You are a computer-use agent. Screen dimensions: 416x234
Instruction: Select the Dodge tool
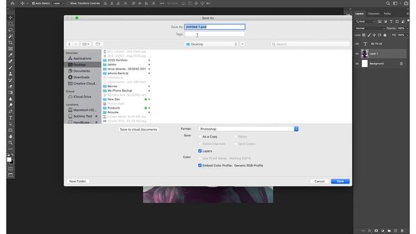click(10, 105)
